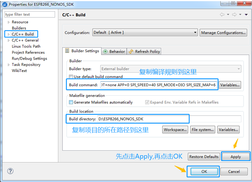
Task: Click the File system button
Action: click(x=203, y=130)
